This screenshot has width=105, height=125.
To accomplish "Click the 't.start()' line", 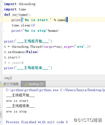I will click(12, 57).
